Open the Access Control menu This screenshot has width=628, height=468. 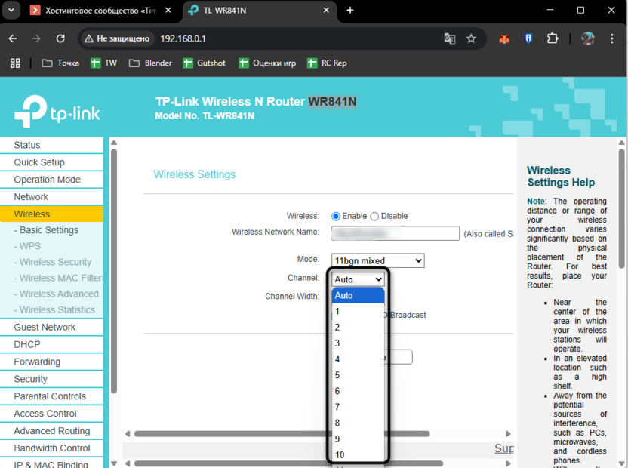pyautogui.click(x=51, y=414)
